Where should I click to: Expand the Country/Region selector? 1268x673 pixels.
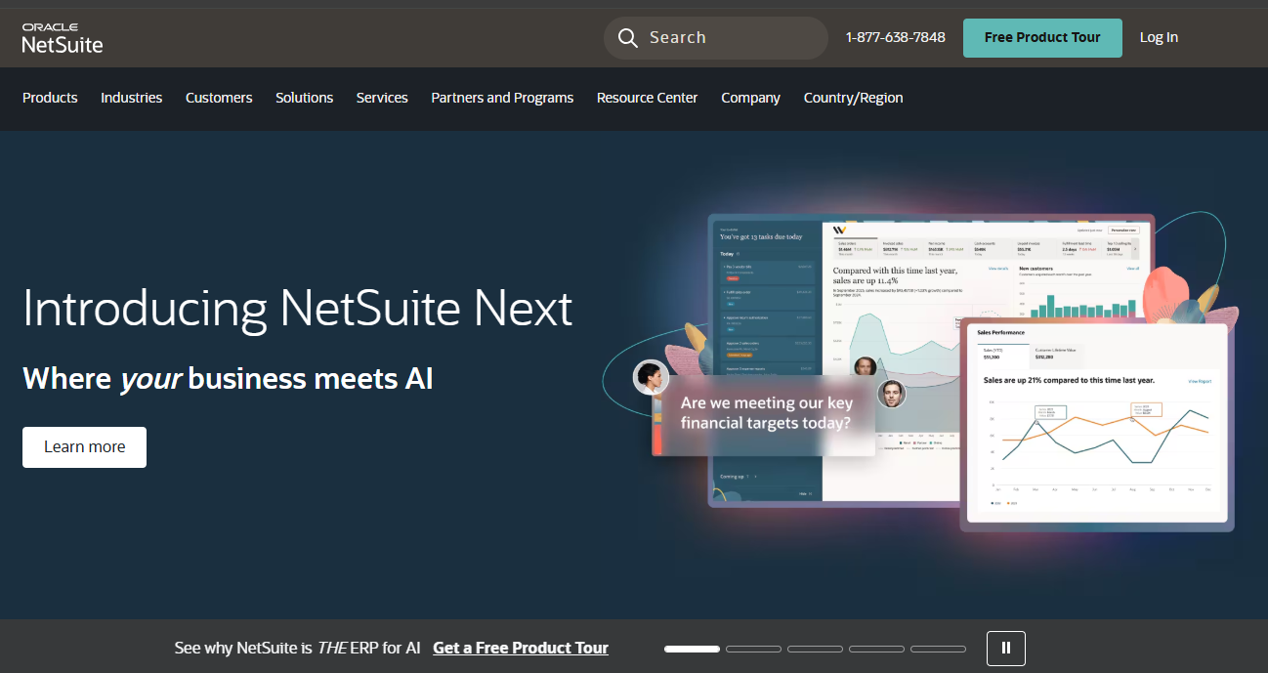click(x=853, y=98)
